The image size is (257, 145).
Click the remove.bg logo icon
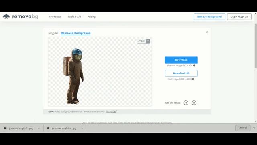pyautogui.click(x=6, y=17)
